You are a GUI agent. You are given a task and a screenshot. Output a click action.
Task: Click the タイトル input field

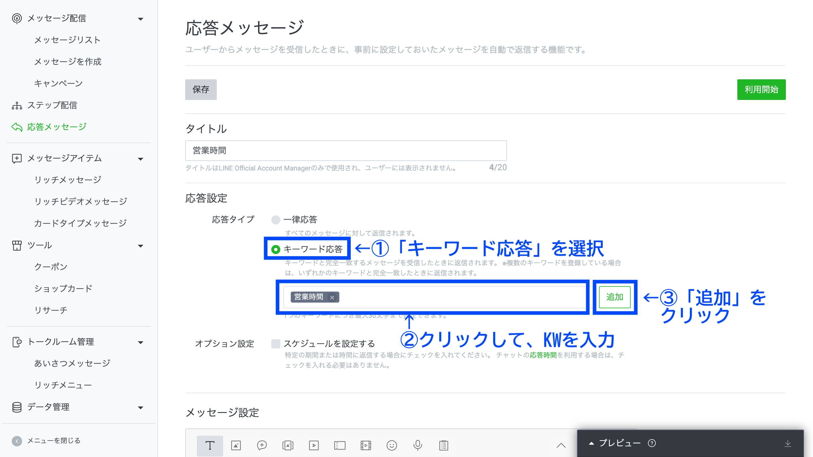pyautogui.click(x=346, y=150)
